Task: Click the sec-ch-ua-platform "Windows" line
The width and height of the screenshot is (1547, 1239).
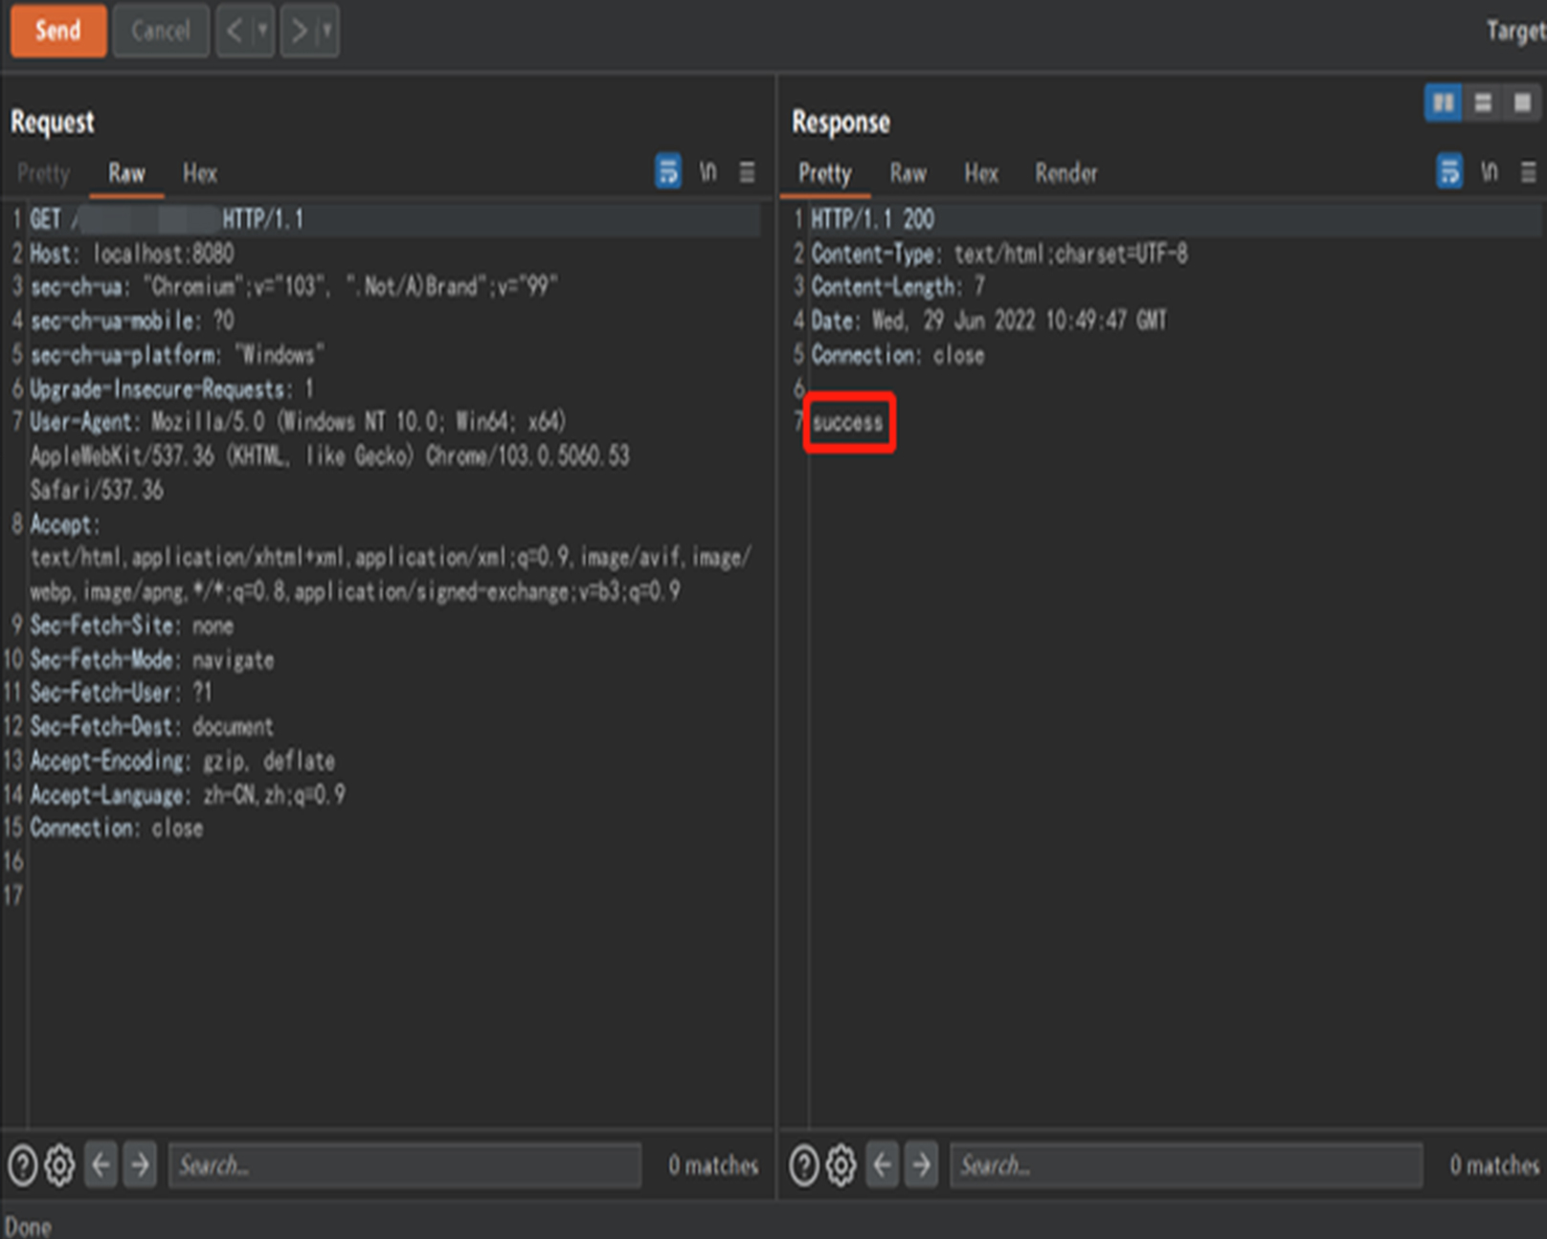Action: click(177, 355)
